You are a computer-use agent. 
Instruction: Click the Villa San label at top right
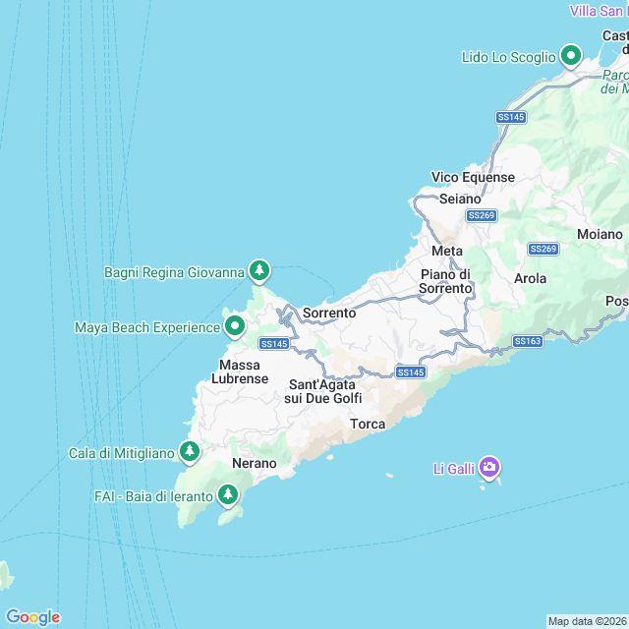[599, 11]
